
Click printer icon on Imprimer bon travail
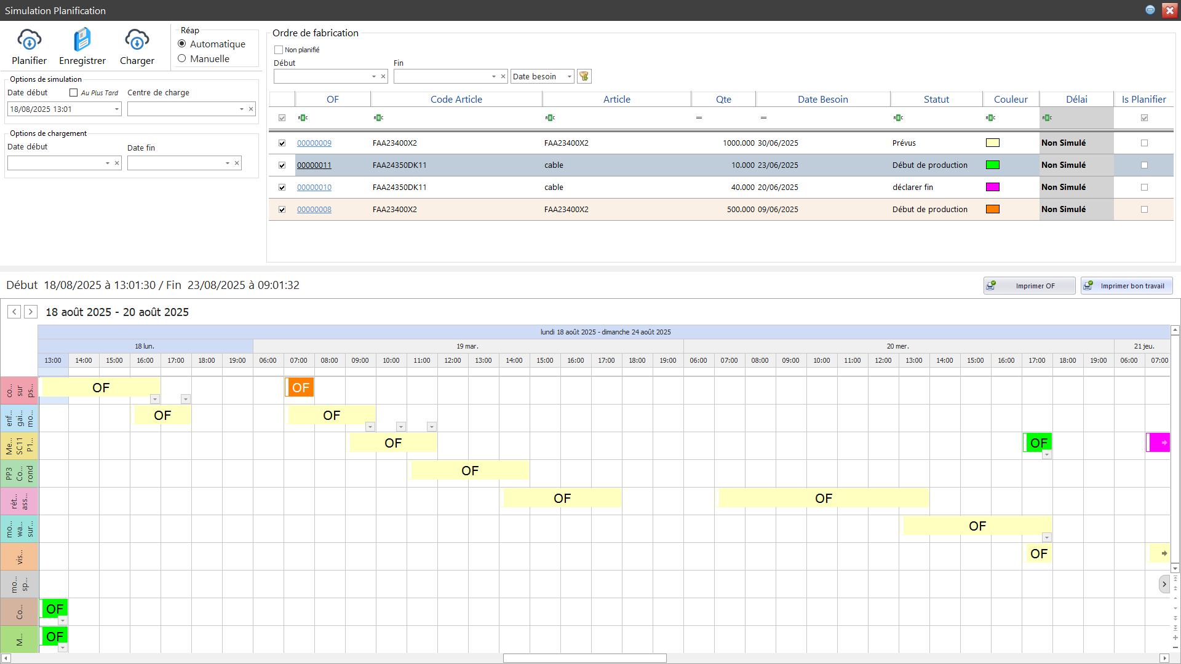1088,285
